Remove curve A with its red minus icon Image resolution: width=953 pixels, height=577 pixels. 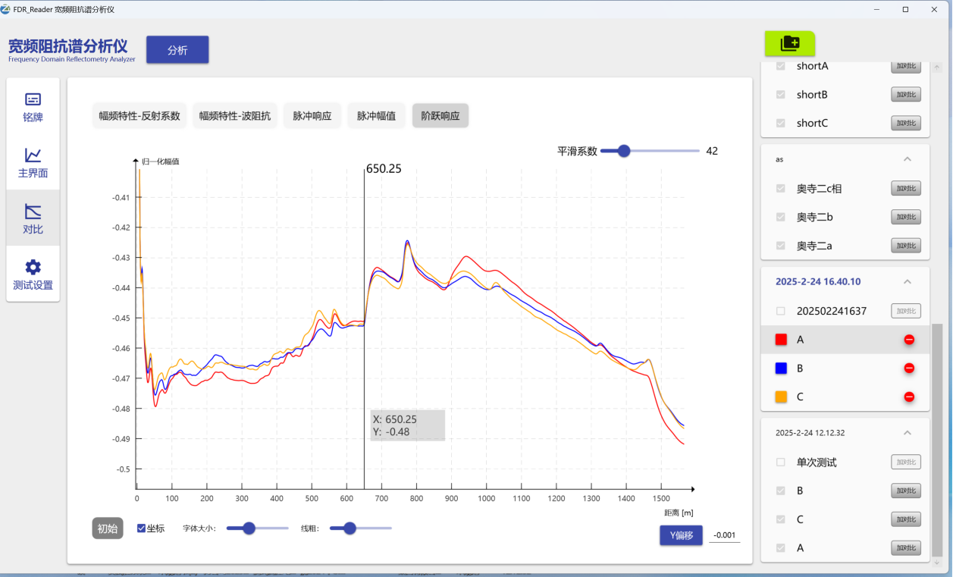pos(909,340)
